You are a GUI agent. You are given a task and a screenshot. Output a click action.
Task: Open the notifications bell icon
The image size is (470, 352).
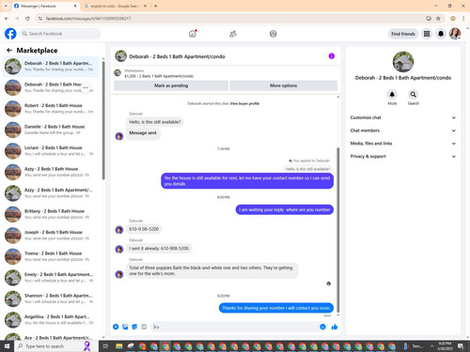click(441, 34)
